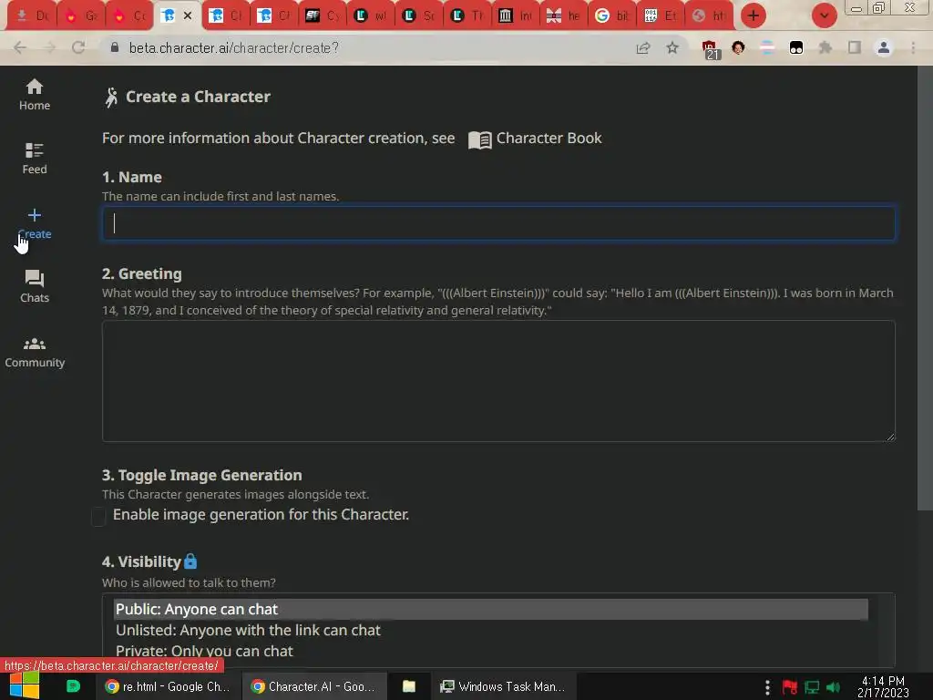933x700 pixels.
Task: Open the Community sidebar item
Action: coord(35,352)
